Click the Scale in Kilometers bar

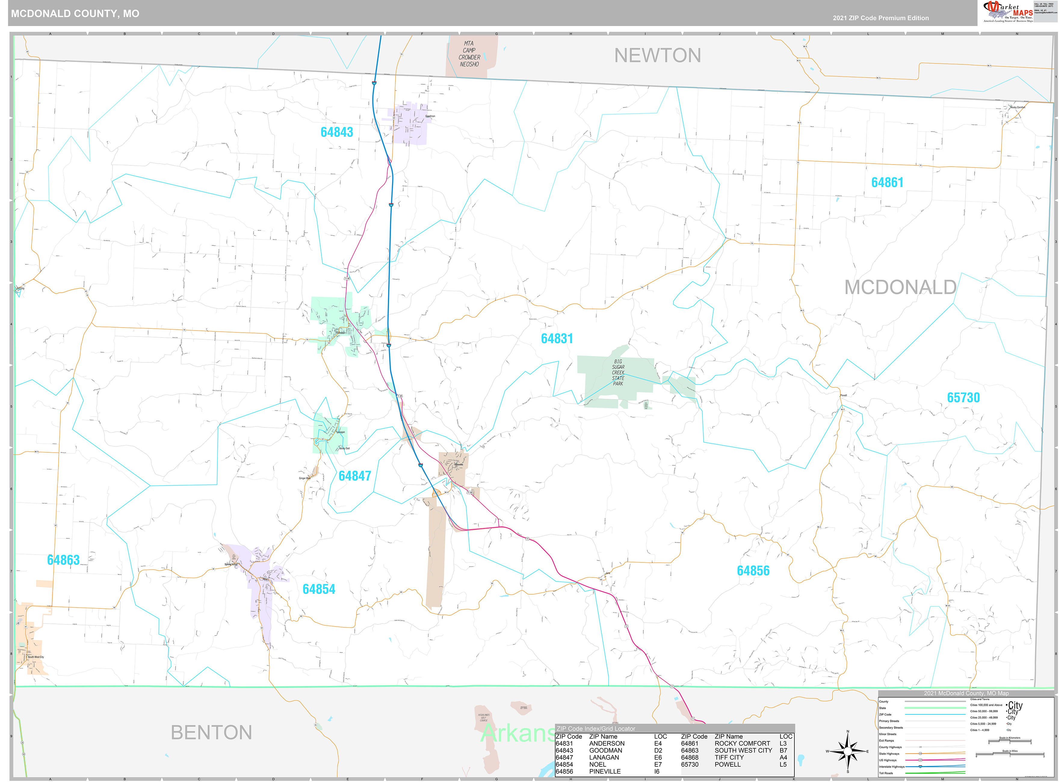1010,741
